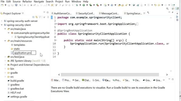Open the Navigate menu

click(39, 2)
